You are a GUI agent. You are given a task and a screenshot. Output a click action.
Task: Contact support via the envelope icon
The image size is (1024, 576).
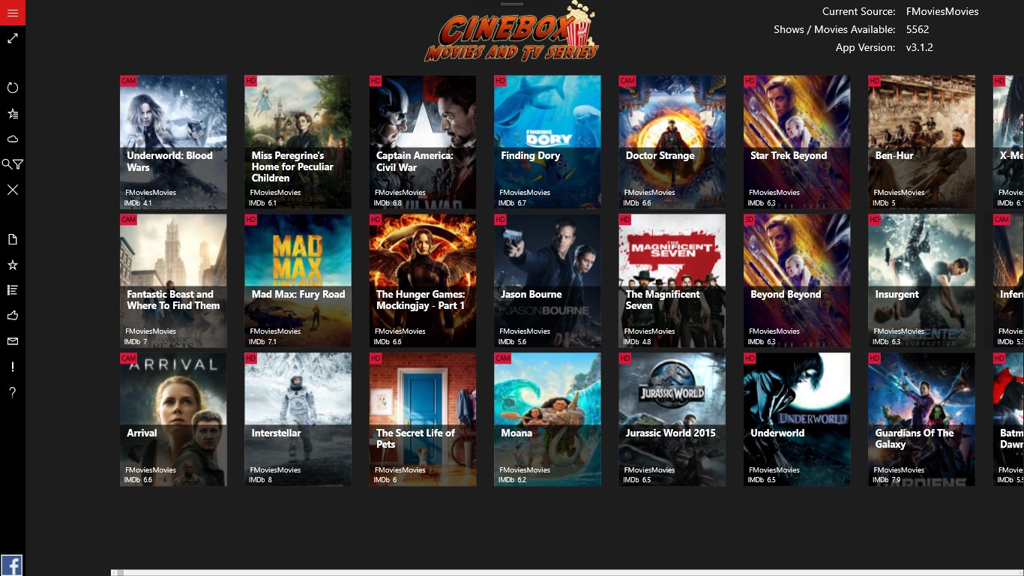tap(13, 341)
